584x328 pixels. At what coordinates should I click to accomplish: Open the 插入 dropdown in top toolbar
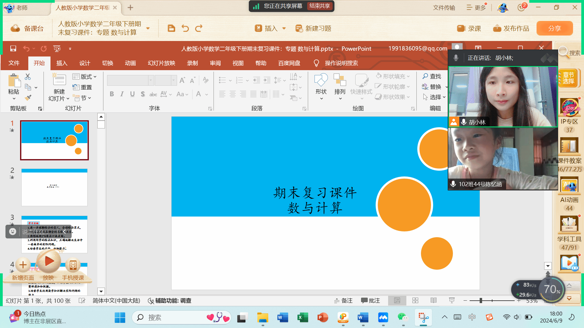(284, 29)
